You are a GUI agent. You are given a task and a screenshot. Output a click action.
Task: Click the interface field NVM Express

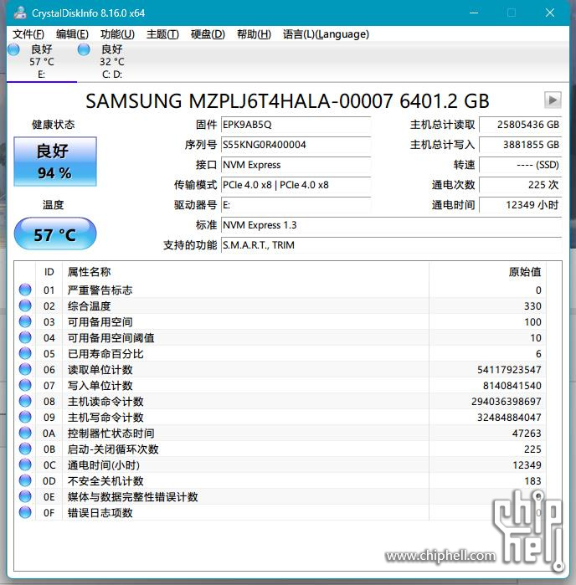tap(296, 165)
